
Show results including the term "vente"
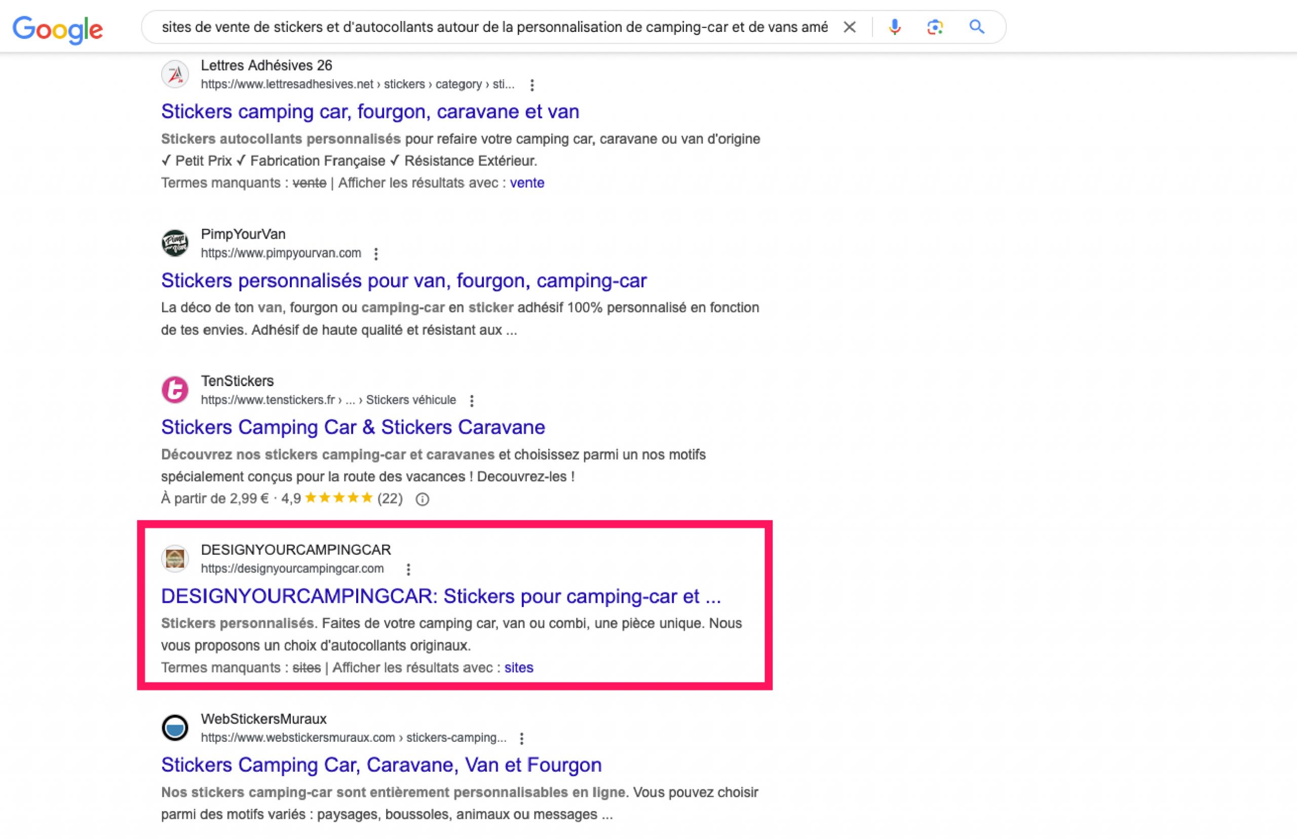pyautogui.click(x=527, y=183)
